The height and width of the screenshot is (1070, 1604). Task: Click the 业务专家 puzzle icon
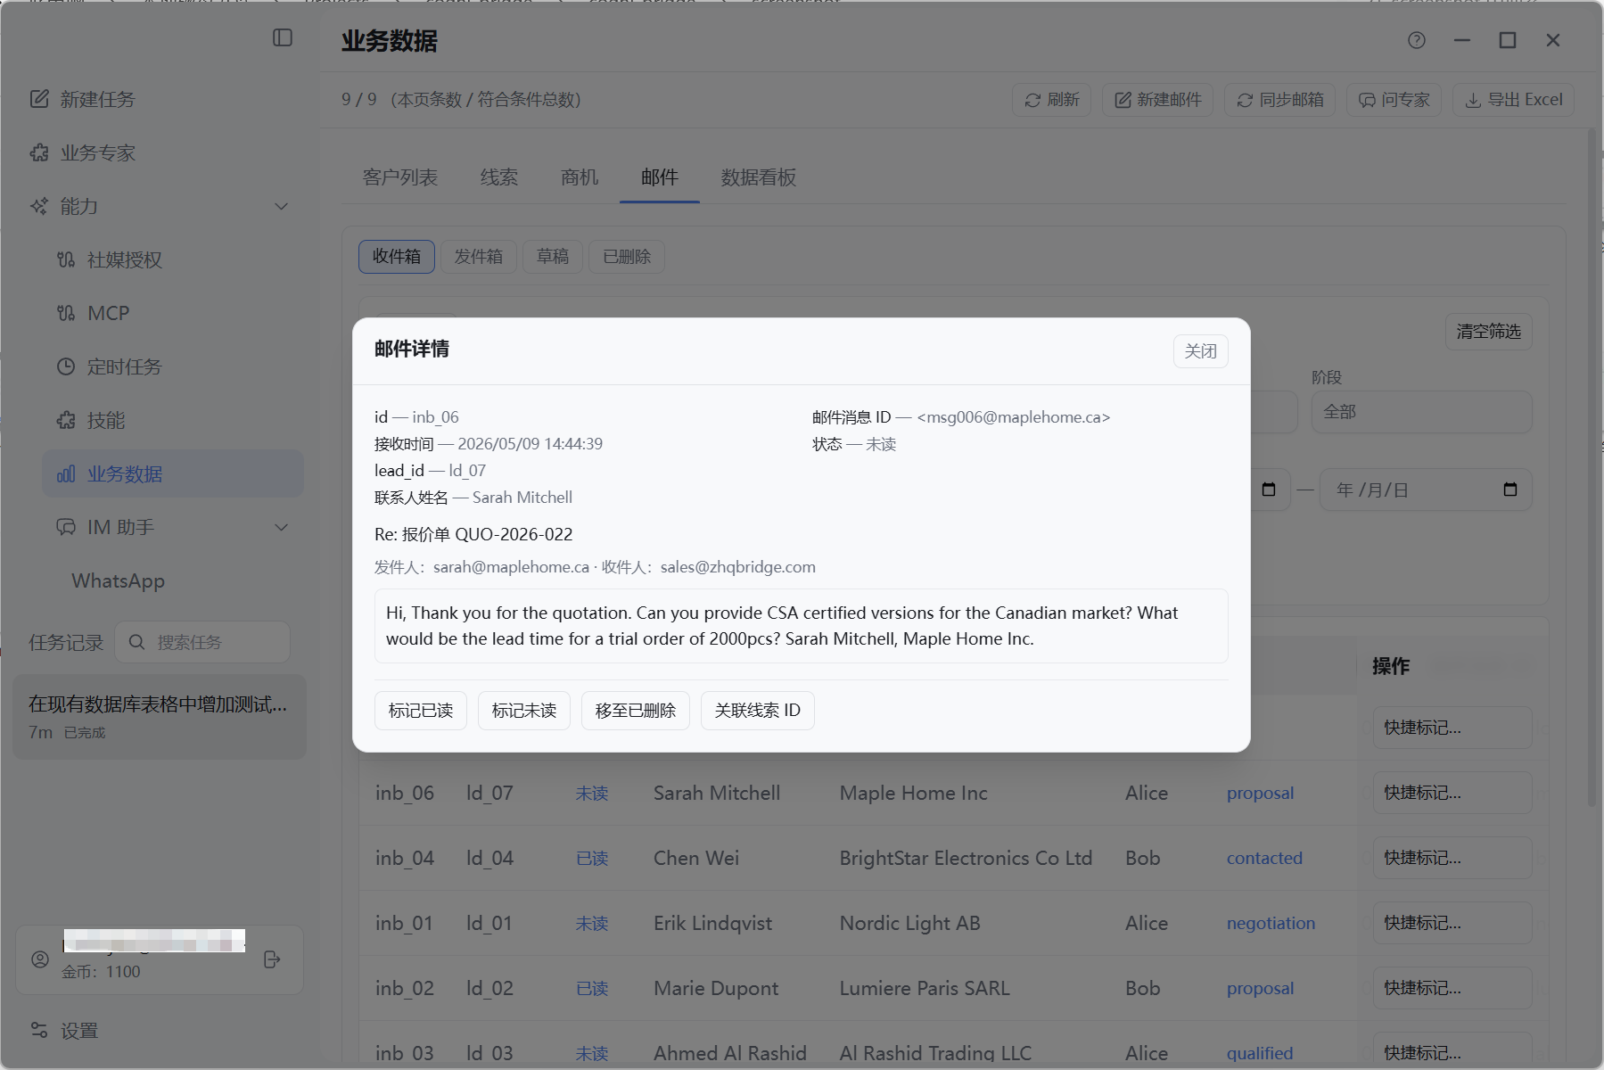(39, 152)
